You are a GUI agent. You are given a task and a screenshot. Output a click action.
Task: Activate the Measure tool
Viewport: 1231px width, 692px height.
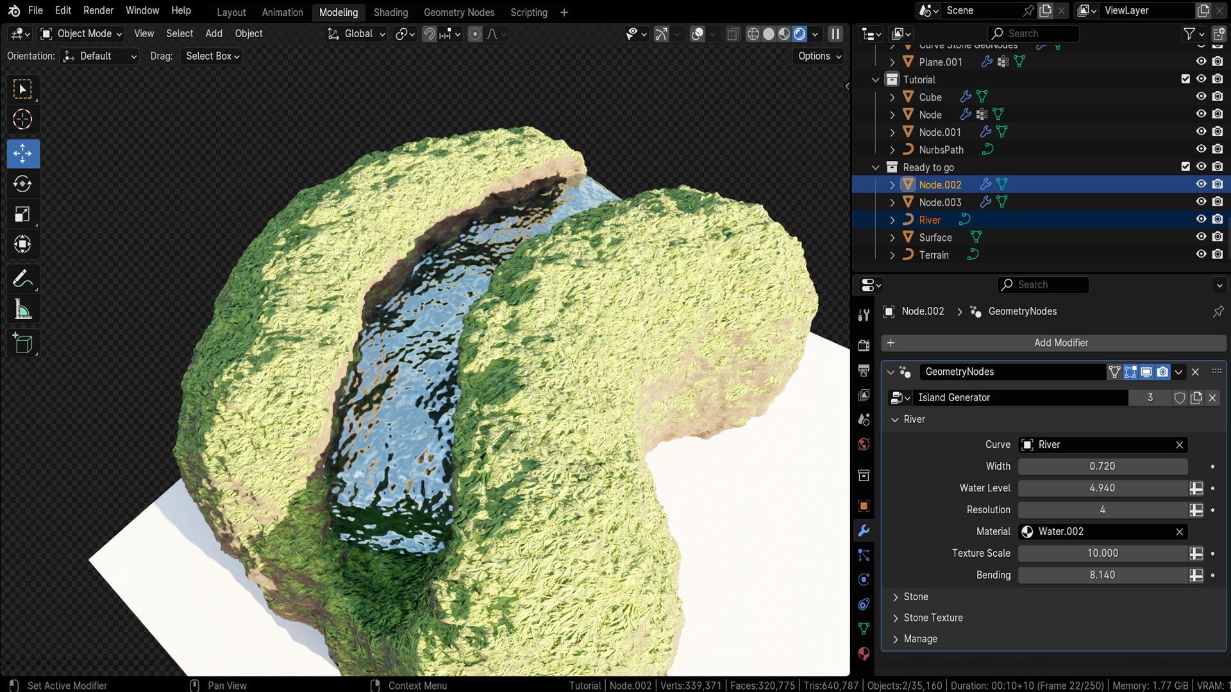[22, 308]
